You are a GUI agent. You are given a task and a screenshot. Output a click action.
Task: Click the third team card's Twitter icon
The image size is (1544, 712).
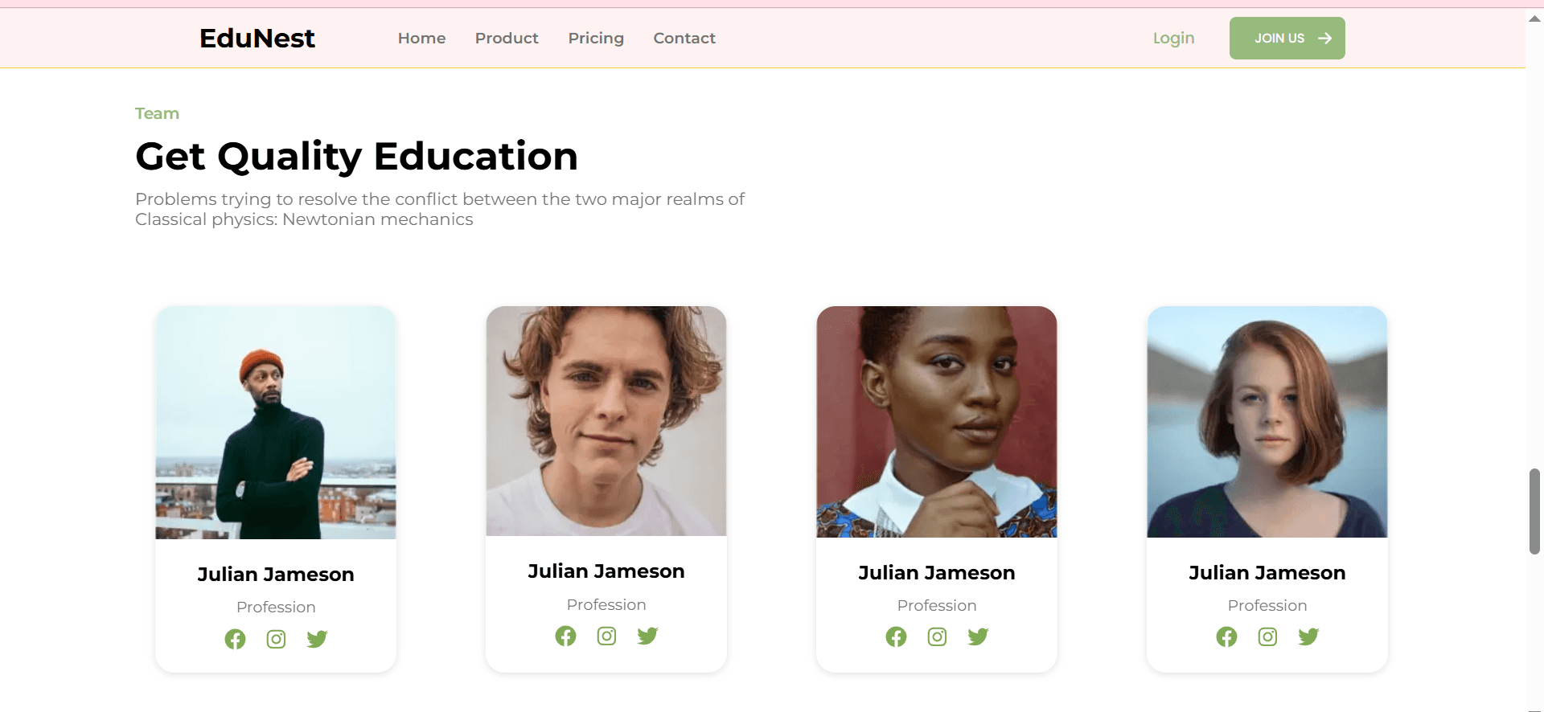(x=978, y=637)
